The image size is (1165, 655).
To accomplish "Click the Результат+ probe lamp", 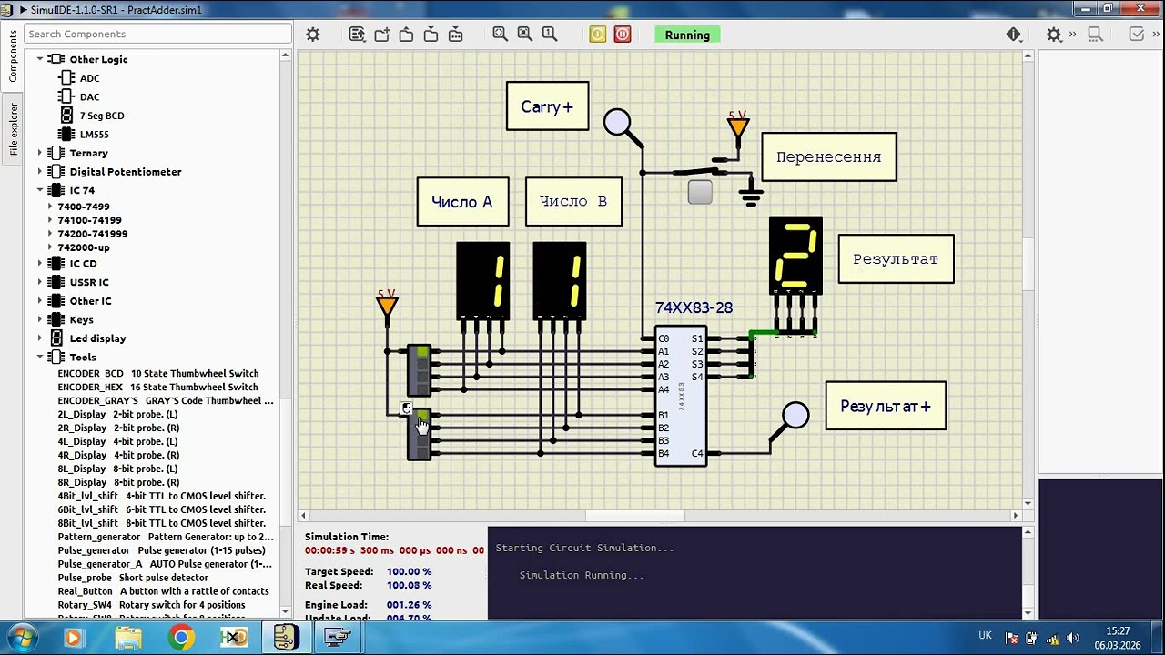I will pos(795,415).
